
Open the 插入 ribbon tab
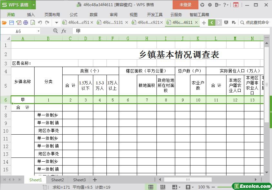(31, 14)
